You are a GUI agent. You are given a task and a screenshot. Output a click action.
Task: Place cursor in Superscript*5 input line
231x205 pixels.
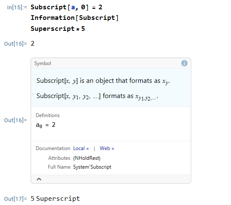(x=58, y=29)
